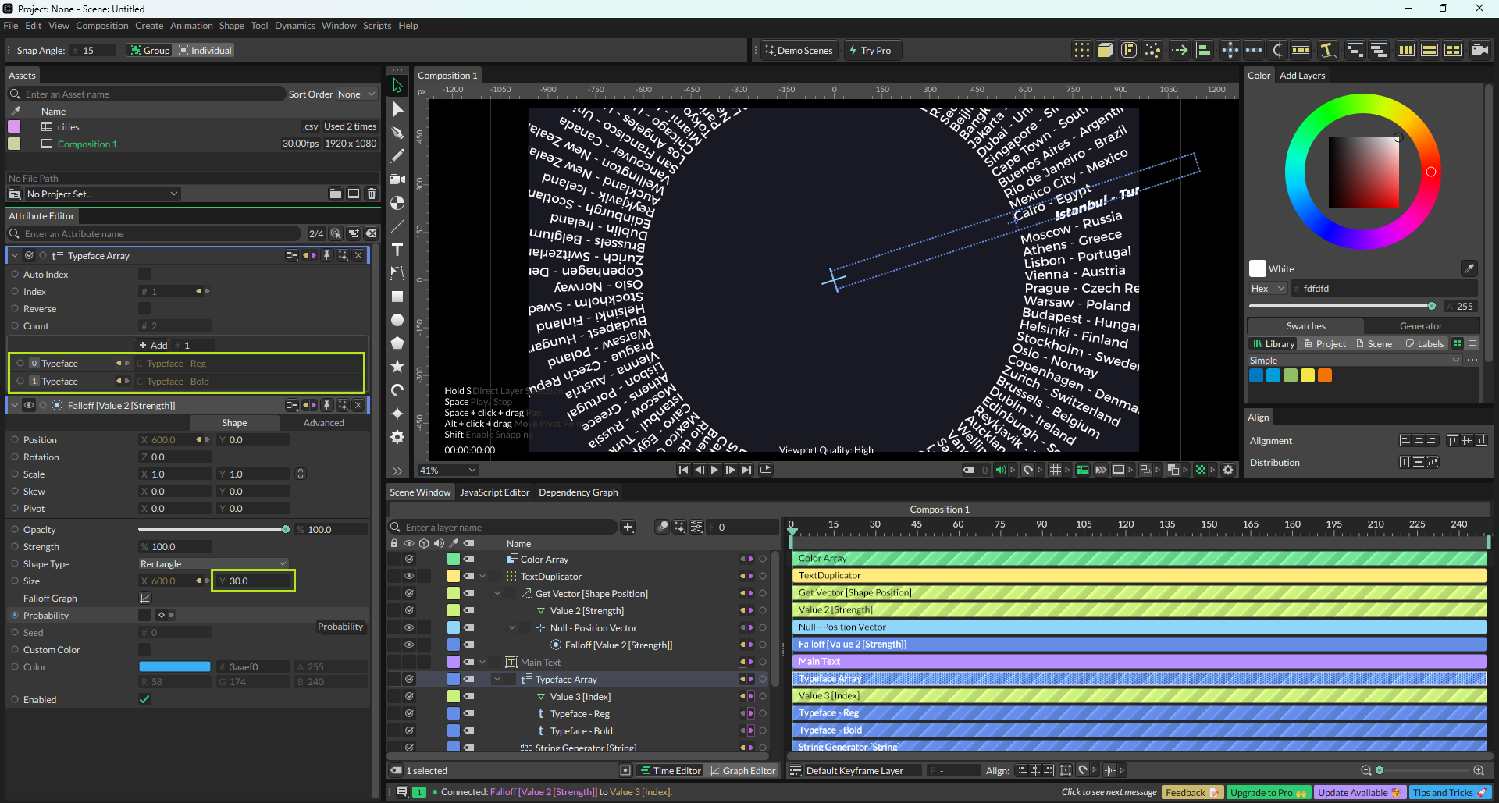Click the eyedropper icon beside White

[1469, 268]
